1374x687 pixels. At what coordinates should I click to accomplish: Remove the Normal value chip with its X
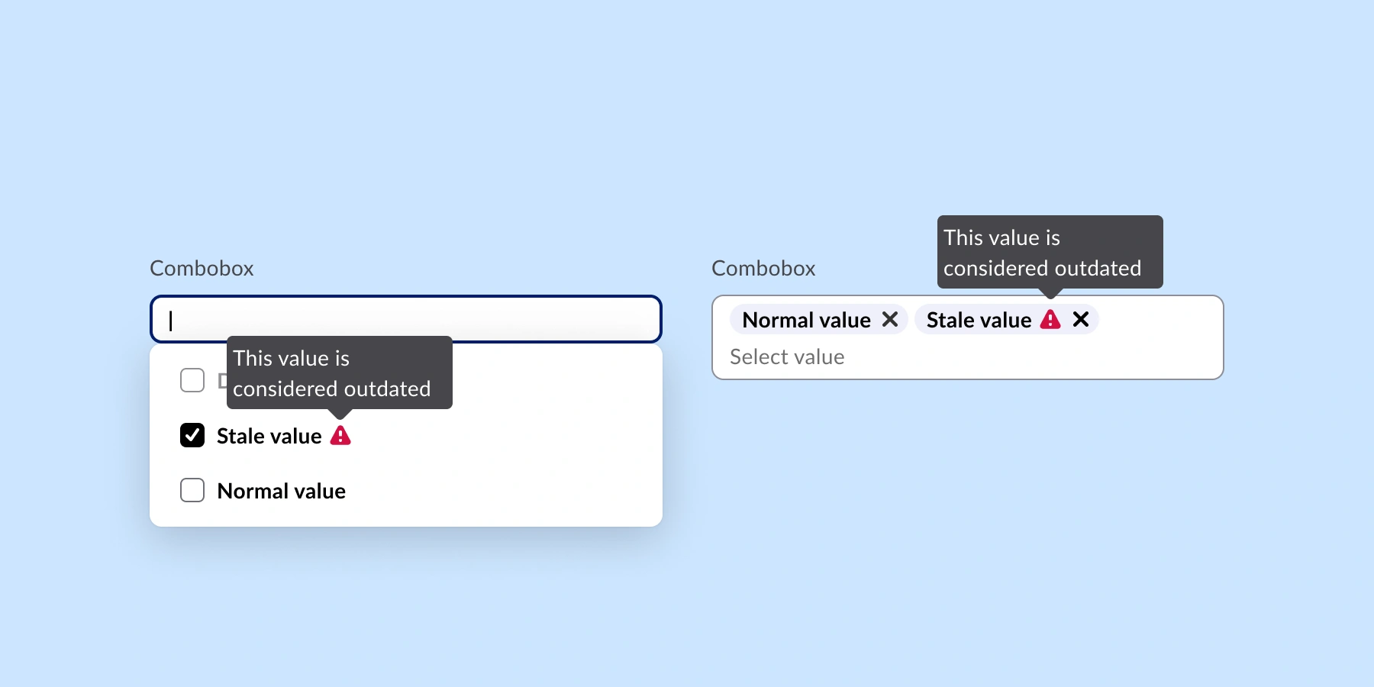pyautogui.click(x=890, y=320)
